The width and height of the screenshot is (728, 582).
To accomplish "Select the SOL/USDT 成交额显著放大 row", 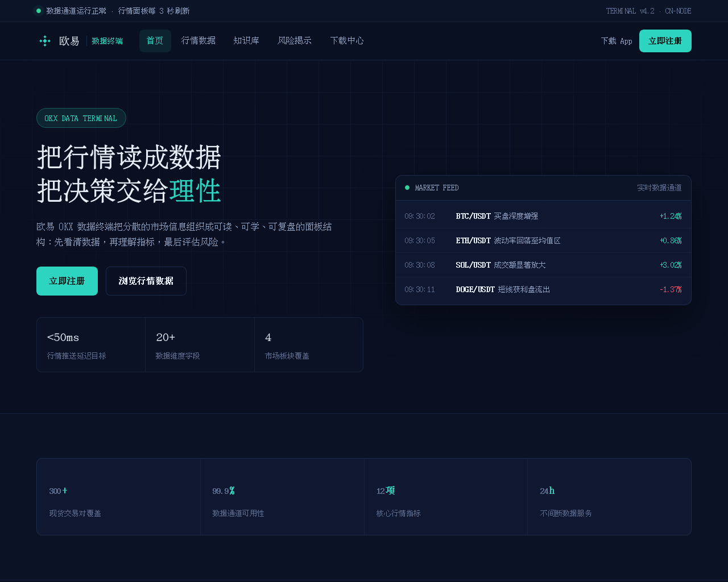I will [543, 265].
